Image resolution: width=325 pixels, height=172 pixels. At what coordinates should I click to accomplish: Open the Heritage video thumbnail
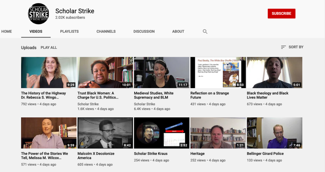coord(218,133)
